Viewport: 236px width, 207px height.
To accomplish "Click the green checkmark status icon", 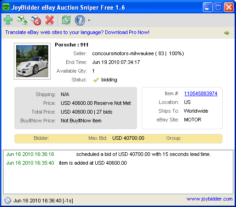I will (96, 80).
